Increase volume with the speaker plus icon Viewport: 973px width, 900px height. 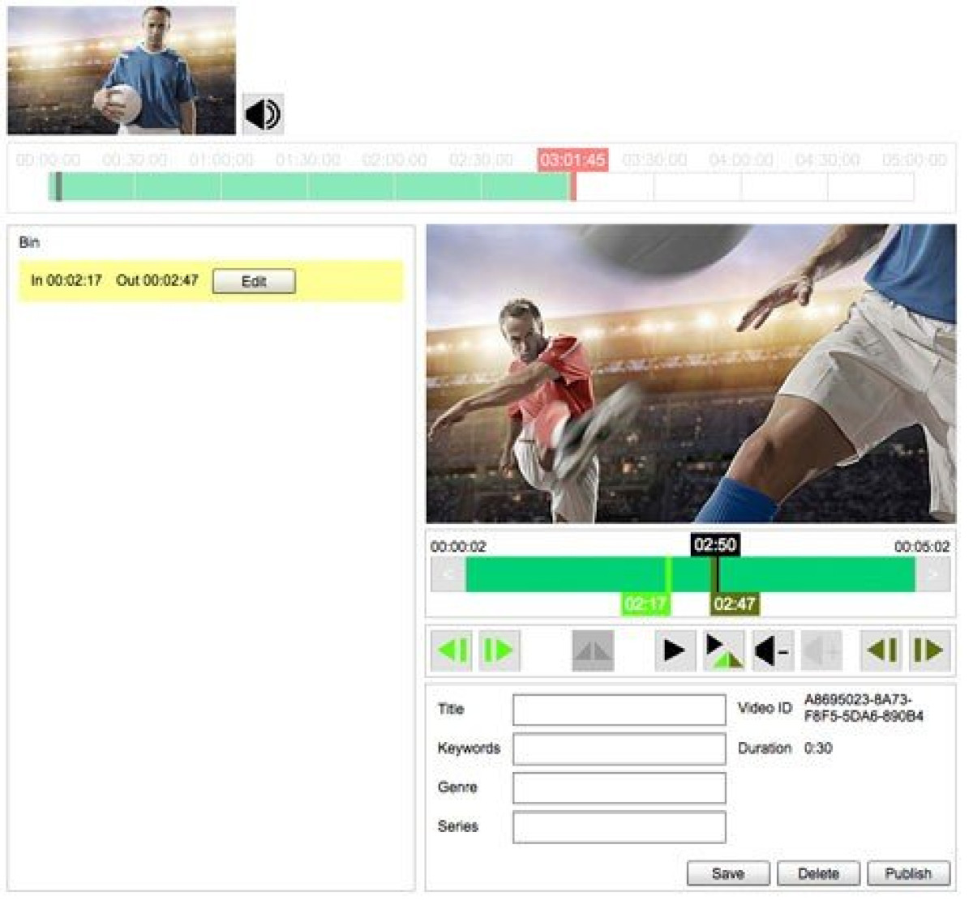coord(821,650)
